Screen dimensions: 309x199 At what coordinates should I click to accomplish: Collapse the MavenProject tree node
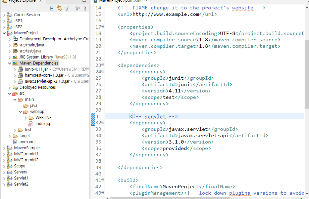pyautogui.click(x=4, y=33)
